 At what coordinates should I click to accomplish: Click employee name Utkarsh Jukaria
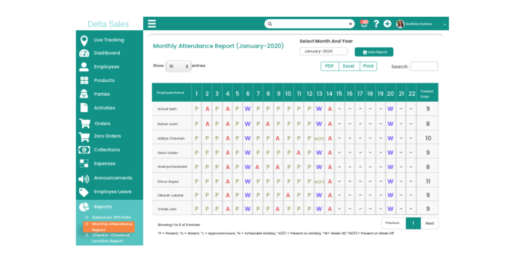coord(171,195)
